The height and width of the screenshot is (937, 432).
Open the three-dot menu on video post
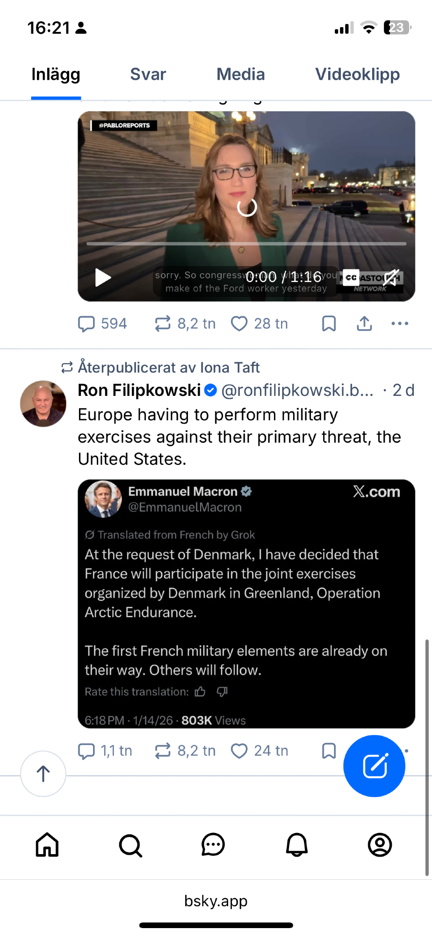[400, 323]
